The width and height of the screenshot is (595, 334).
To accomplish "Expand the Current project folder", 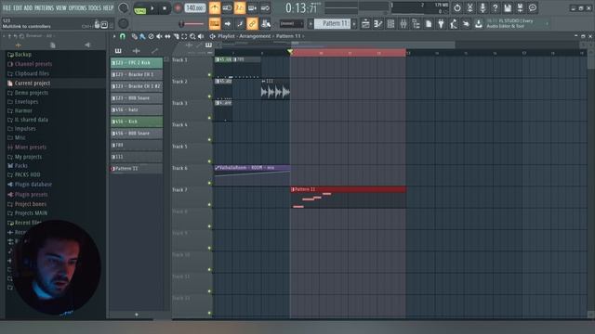I will [x=33, y=83].
